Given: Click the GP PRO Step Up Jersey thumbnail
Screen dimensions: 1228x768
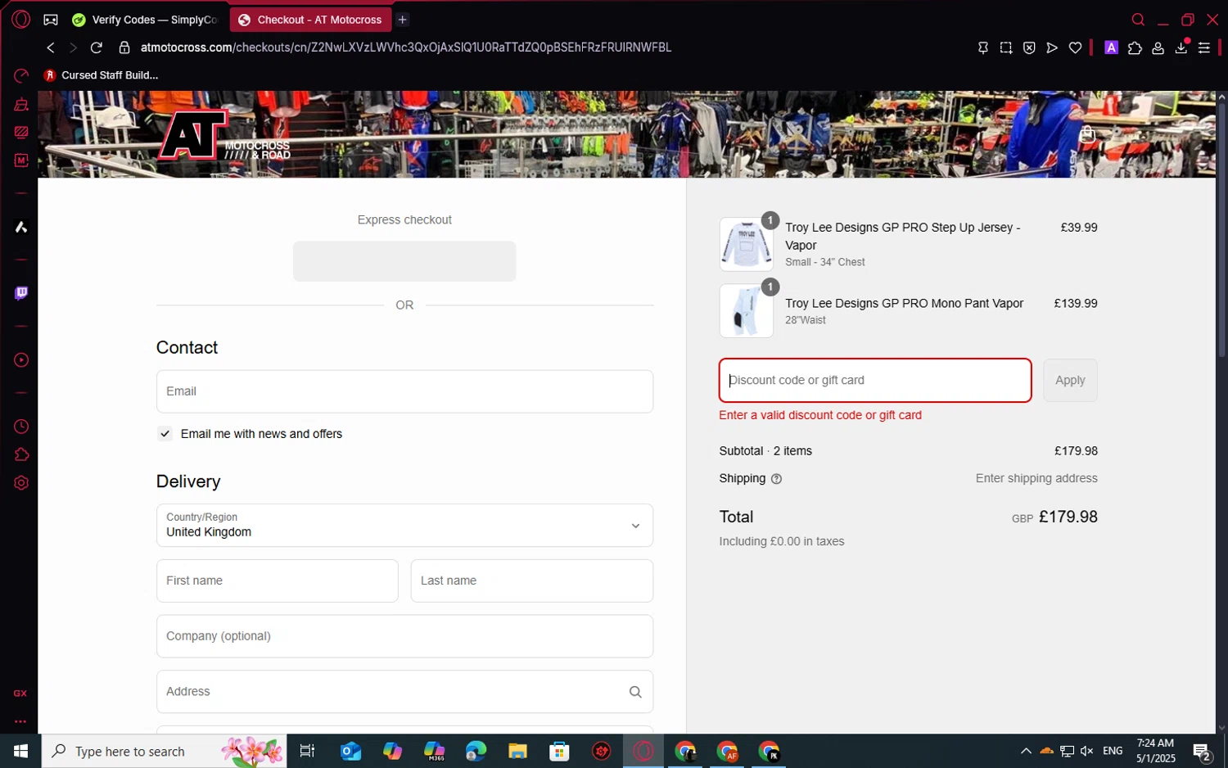Looking at the screenshot, I should click(746, 244).
